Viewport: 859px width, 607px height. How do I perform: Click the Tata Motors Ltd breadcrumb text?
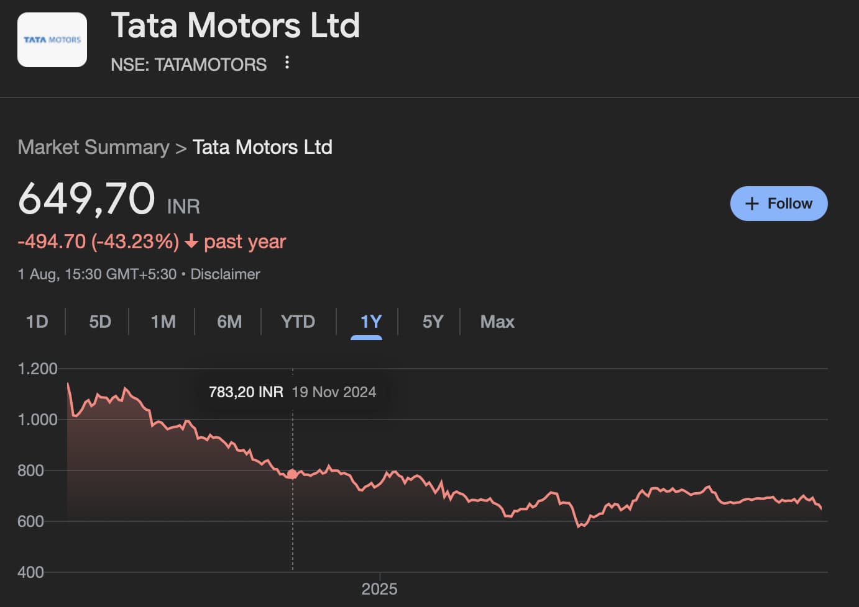(x=262, y=147)
